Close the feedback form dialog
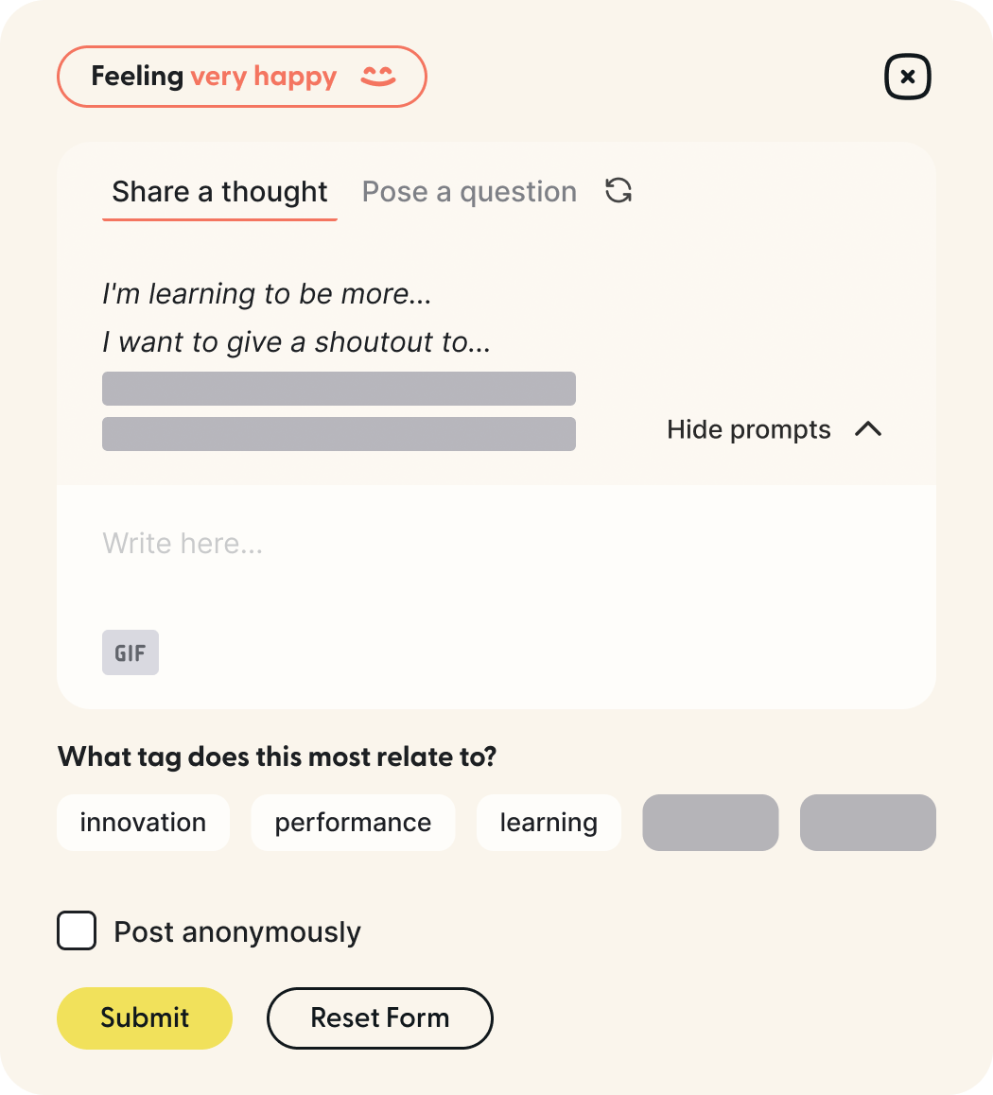The image size is (993, 1095). pos(908,78)
